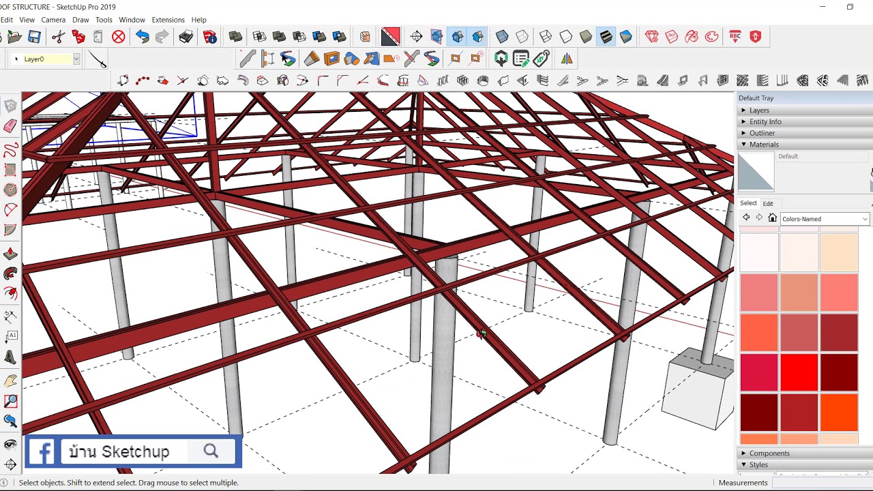Select the Zoom magnifier tool
The width and height of the screenshot is (873, 491).
pyautogui.click(x=10, y=402)
